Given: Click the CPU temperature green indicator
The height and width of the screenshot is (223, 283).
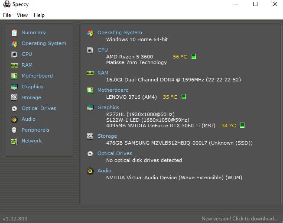Looking at the screenshot, I should tap(194, 57).
